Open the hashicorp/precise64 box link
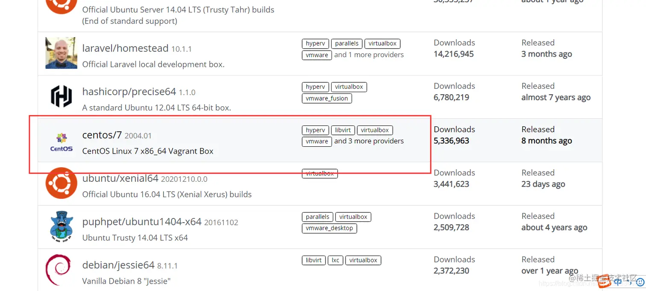Screen dimensions: 646x291 click(129, 92)
